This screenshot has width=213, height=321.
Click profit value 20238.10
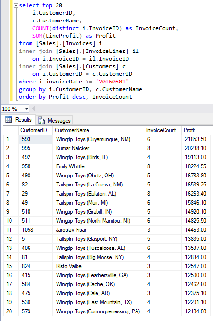click(x=196, y=148)
